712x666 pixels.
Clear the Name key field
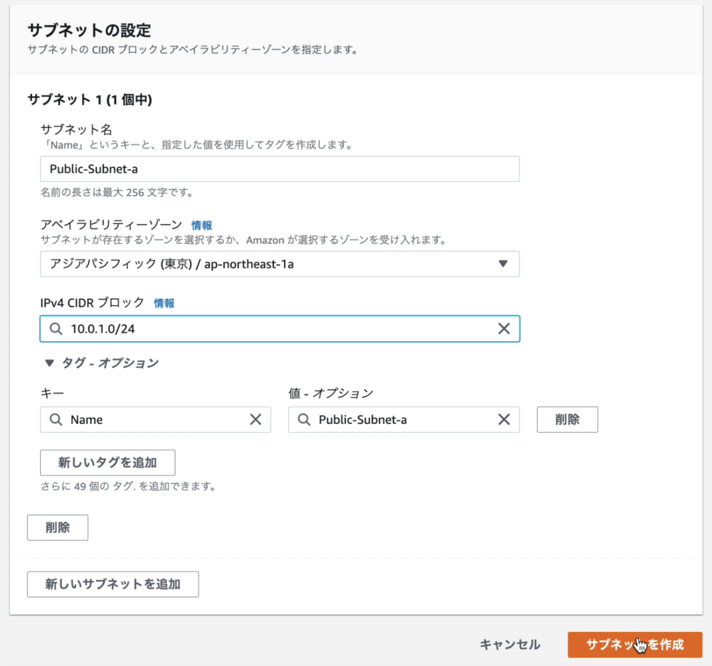click(256, 419)
